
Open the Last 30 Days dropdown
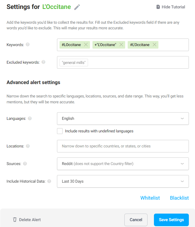click(x=123, y=181)
